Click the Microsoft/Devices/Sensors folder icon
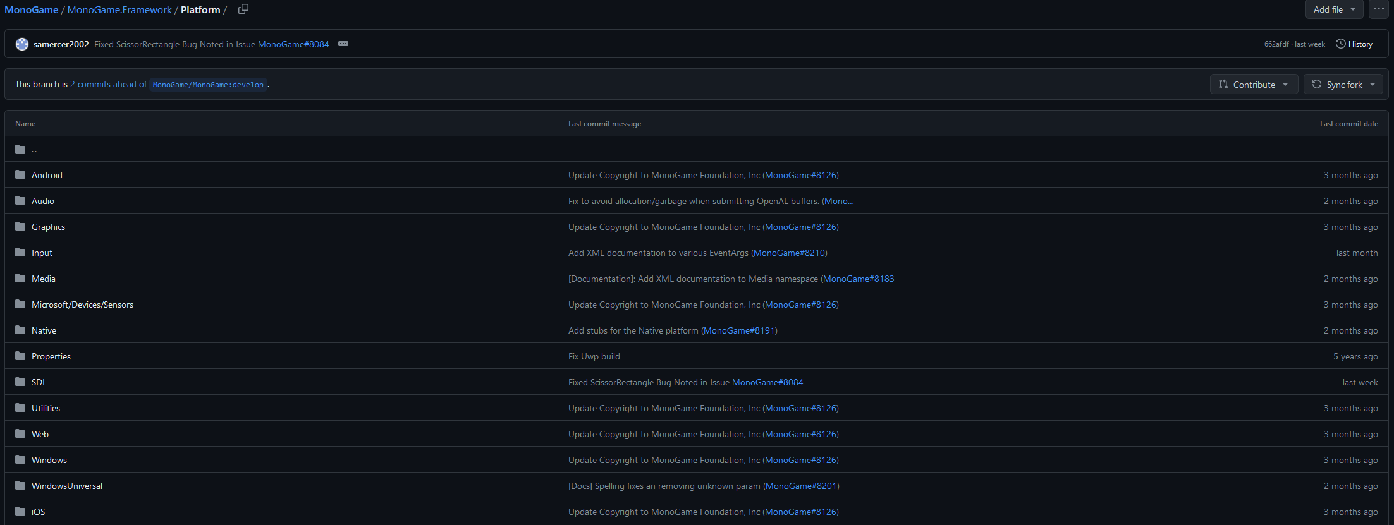 click(20, 304)
